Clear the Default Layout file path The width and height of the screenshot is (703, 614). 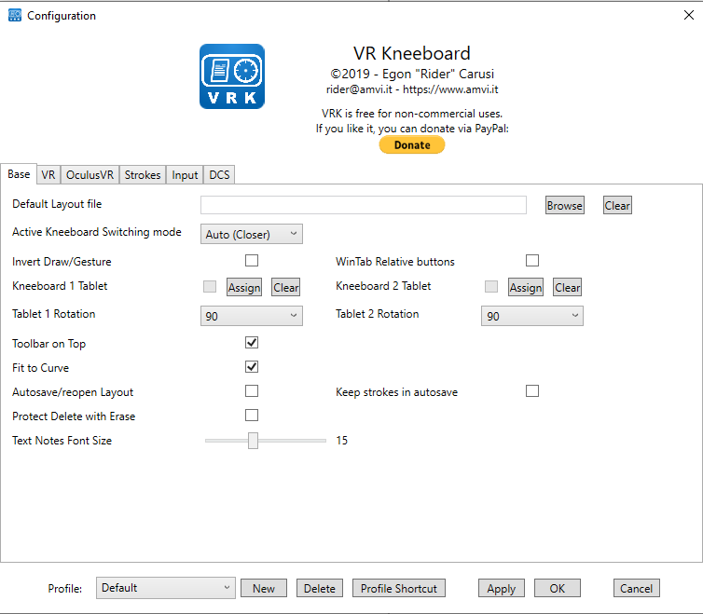[617, 205]
